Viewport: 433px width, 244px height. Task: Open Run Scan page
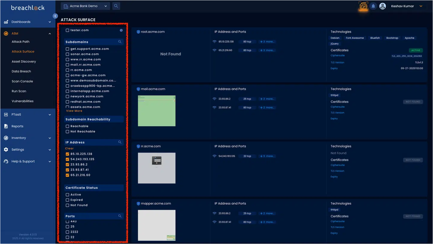point(19,91)
